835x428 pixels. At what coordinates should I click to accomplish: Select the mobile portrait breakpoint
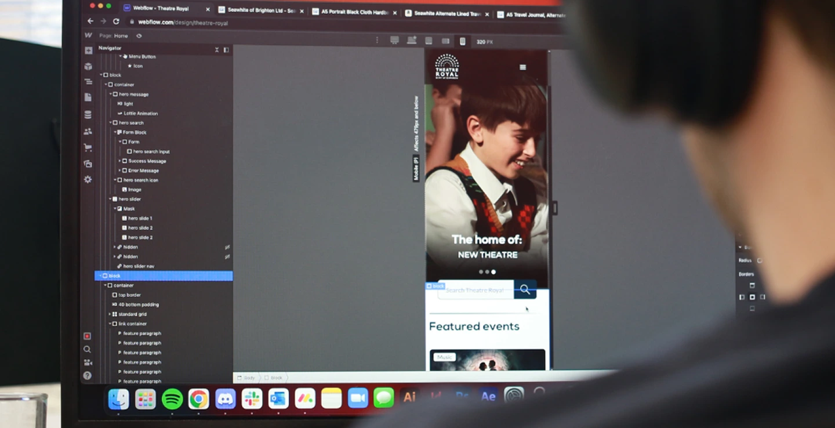coord(462,41)
